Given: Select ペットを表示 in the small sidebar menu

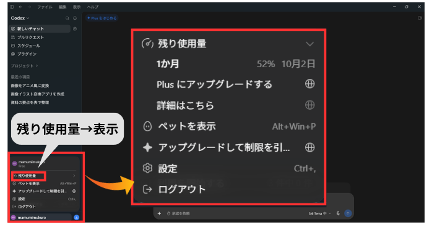Looking at the screenshot, I should [28, 184].
